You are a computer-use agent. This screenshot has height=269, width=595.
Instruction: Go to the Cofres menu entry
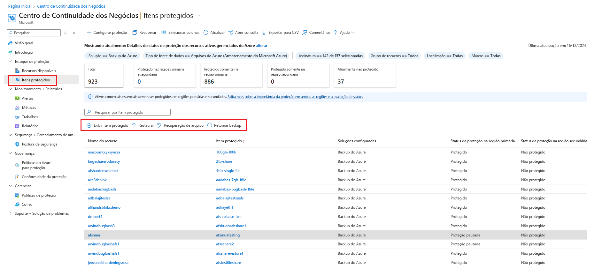(27, 205)
